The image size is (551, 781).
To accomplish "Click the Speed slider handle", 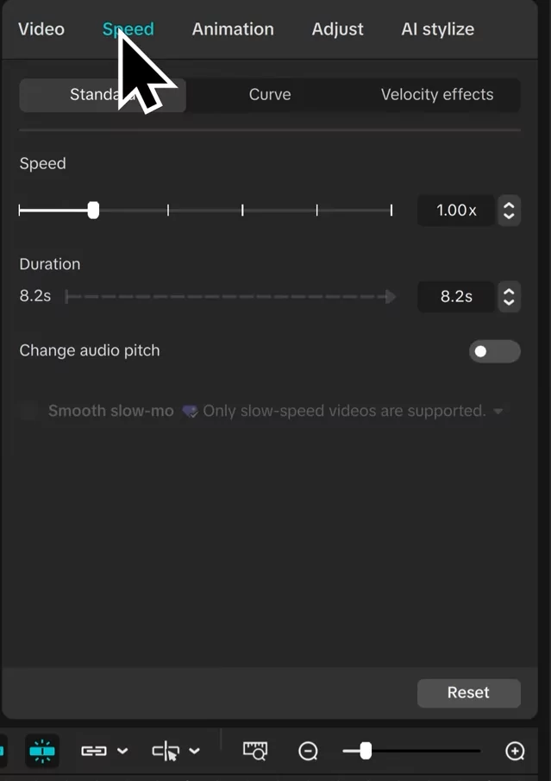I will point(93,211).
